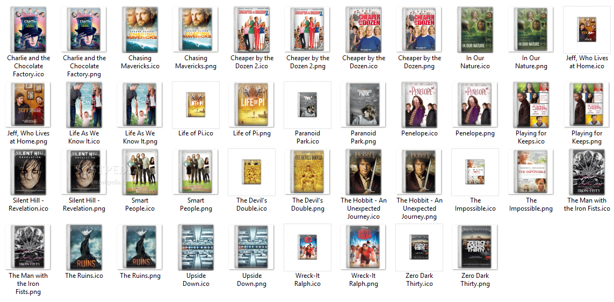Click The Devil's Double.ico icon
614x302 pixels.
pyautogui.click(x=251, y=171)
